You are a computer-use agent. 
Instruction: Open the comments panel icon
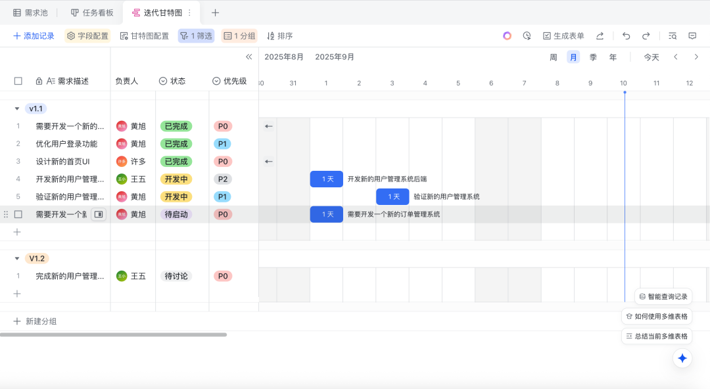(692, 36)
